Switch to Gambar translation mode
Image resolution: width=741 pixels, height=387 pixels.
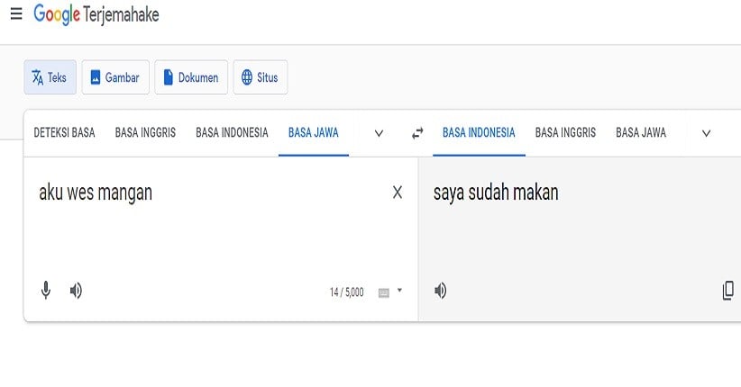point(114,77)
